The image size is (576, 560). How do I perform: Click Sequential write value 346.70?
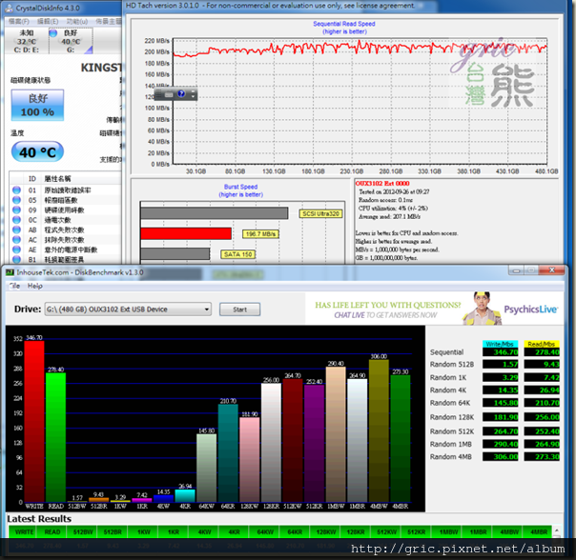pos(501,352)
